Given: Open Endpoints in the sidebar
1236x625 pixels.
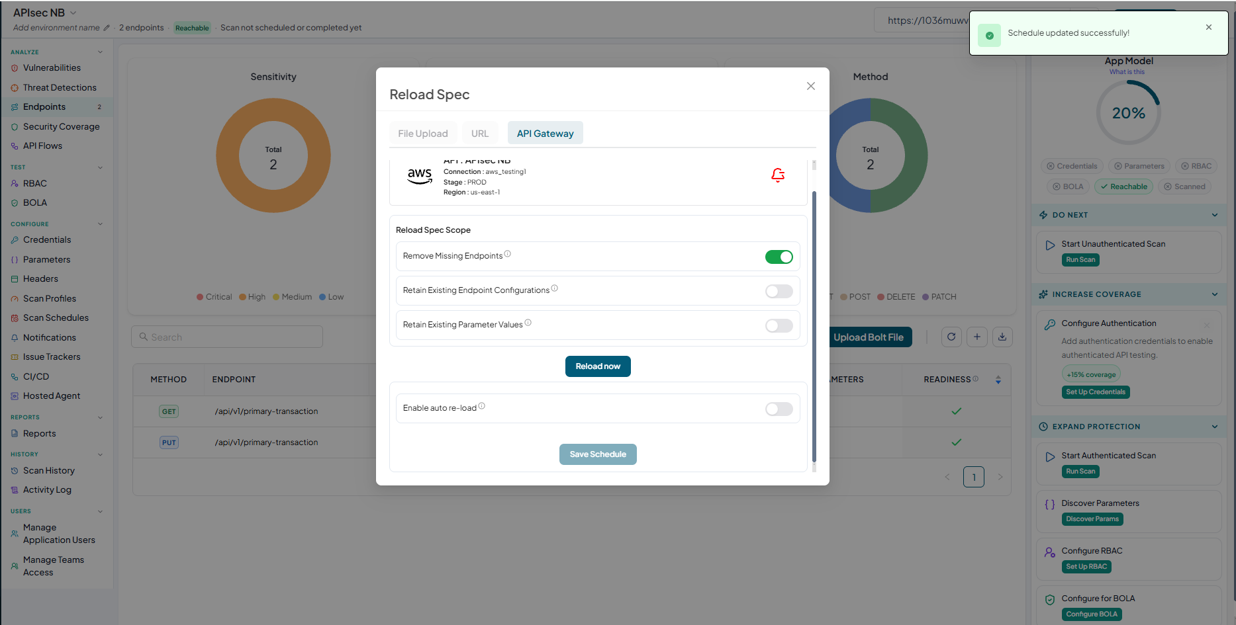Looking at the screenshot, I should click(57, 107).
